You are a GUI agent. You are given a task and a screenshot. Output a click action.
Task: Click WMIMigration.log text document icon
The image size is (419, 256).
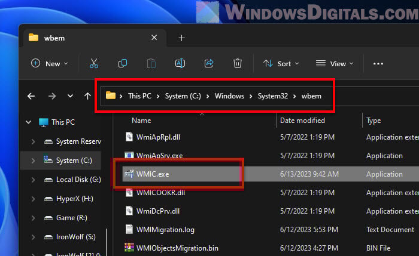pos(129,229)
